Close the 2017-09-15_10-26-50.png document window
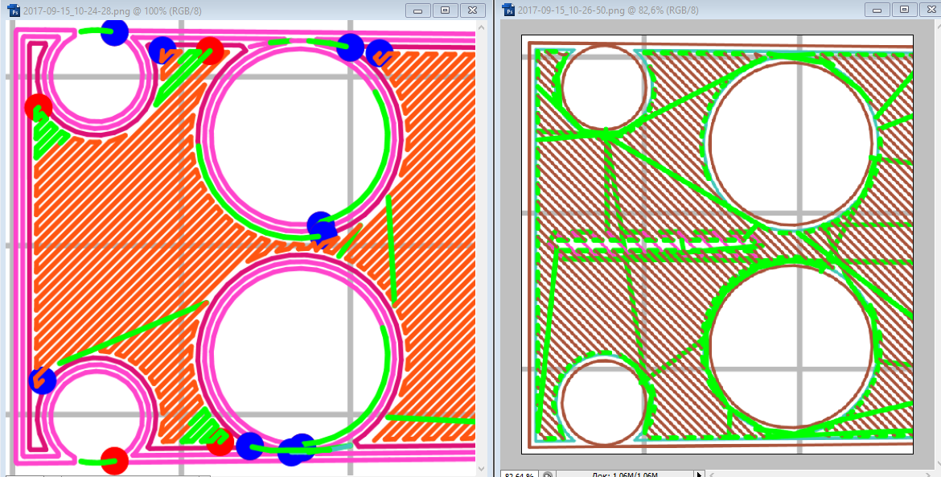Image resolution: width=941 pixels, height=477 pixels. 929,10
